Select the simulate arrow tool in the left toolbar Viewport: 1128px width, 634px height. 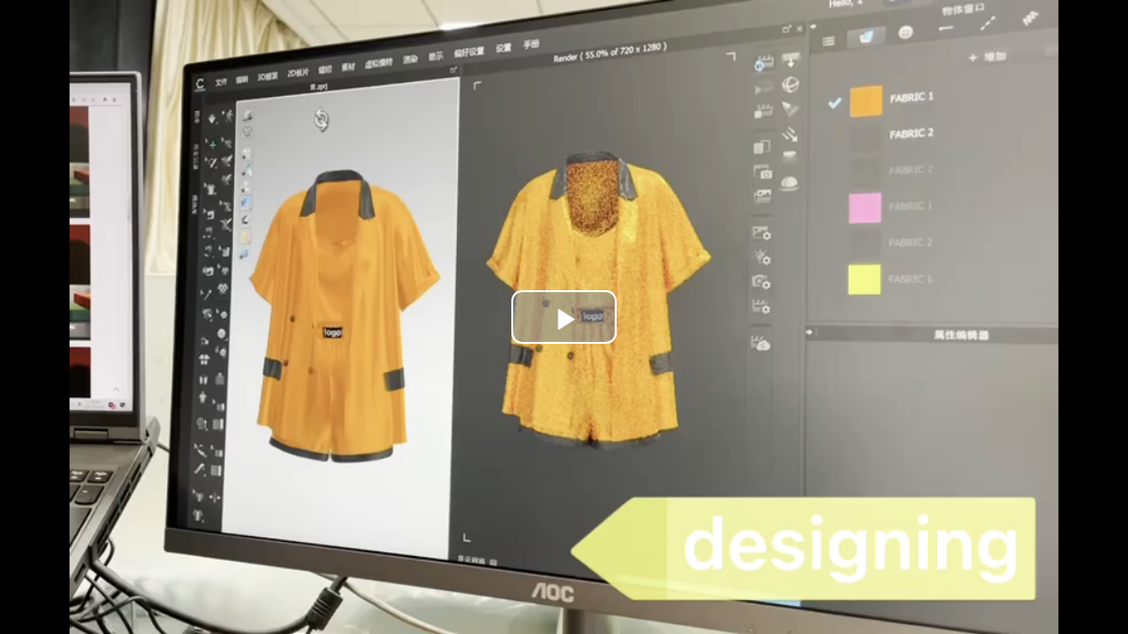[x=213, y=117]
